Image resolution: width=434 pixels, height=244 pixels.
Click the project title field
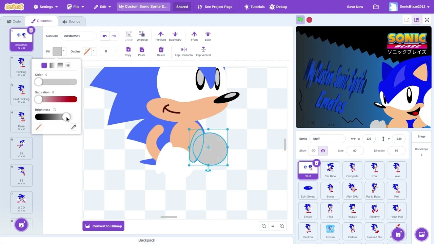(143, 7)
